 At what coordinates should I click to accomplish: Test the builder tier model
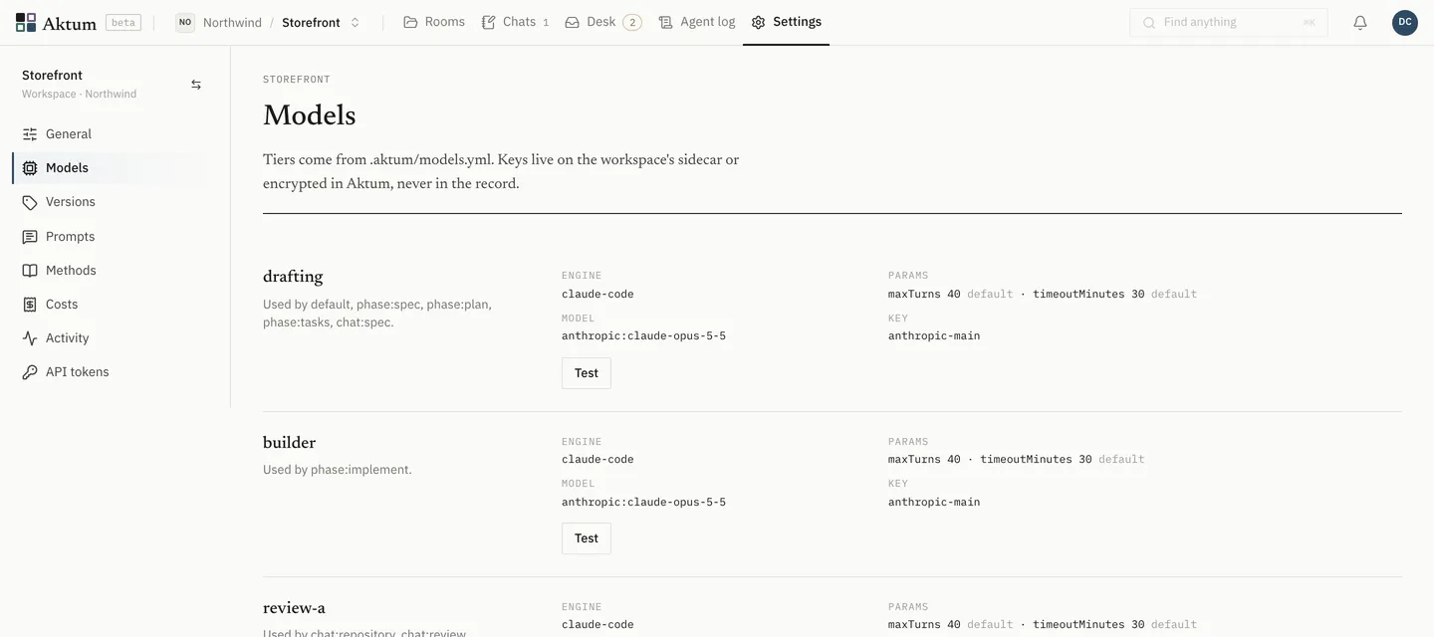(587, 538)
